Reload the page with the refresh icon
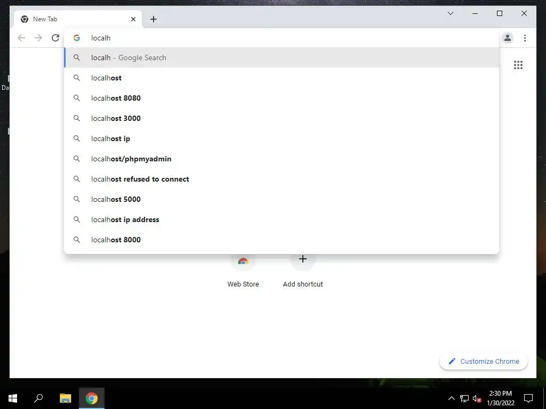 (x=55, y=38)
